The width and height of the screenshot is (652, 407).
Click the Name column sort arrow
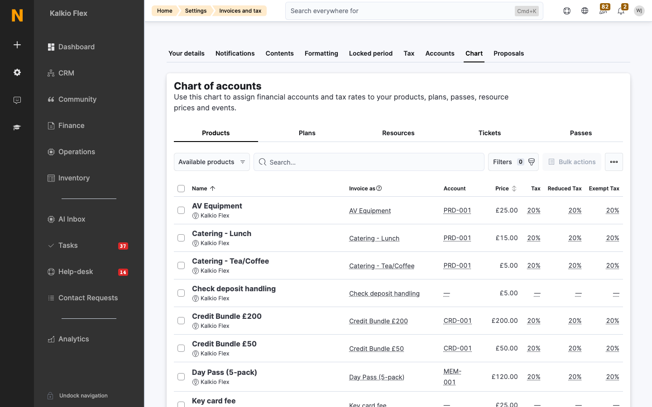[x=212, y=189]
